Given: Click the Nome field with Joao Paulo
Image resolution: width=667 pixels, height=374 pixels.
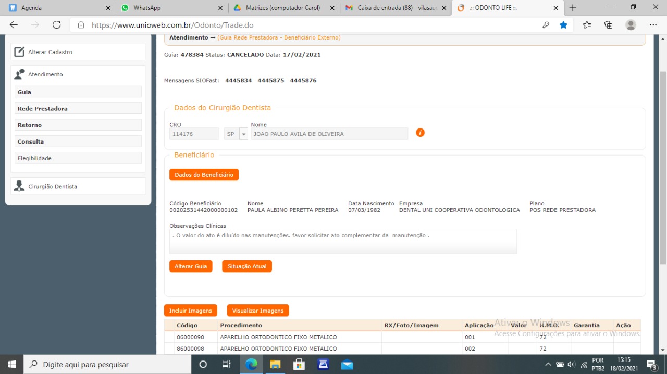Looking at the screenshot, I should coord(329,134).
